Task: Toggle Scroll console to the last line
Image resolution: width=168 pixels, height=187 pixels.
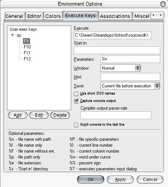Action: pos(76,125)
